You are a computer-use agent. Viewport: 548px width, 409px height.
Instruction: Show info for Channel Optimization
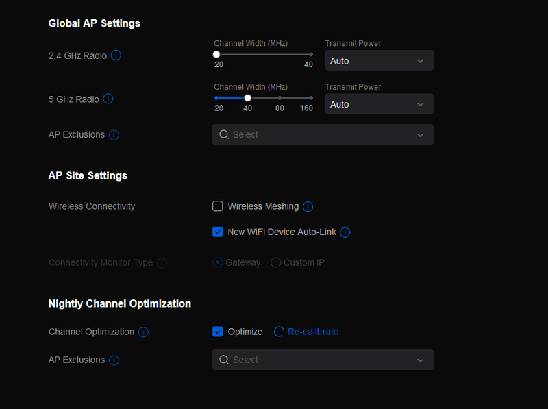[143, 332]
